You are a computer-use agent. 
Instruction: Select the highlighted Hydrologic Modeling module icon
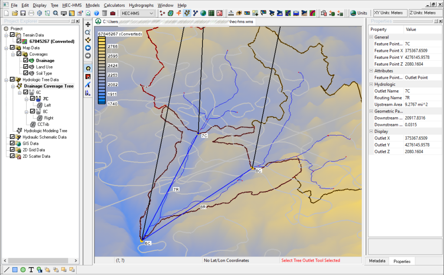(x=187, y=13)
